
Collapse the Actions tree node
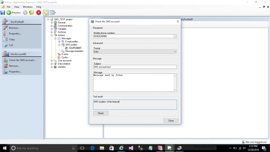[52, 35]
